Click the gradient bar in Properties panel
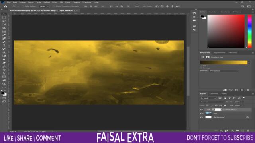The height and width of the screenshot is (143, 255). (x=224, y=62)
